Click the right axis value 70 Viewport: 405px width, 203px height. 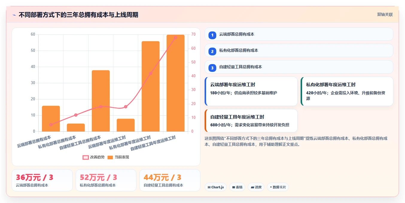194,34
